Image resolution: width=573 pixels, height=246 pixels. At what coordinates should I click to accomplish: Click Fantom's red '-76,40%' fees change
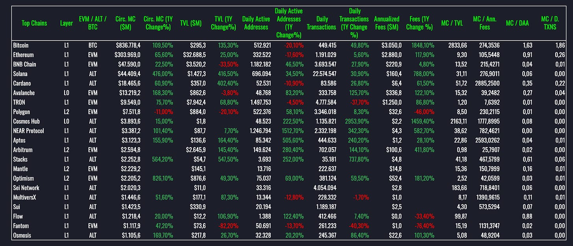pyautogui.click(x=425, y=226)
